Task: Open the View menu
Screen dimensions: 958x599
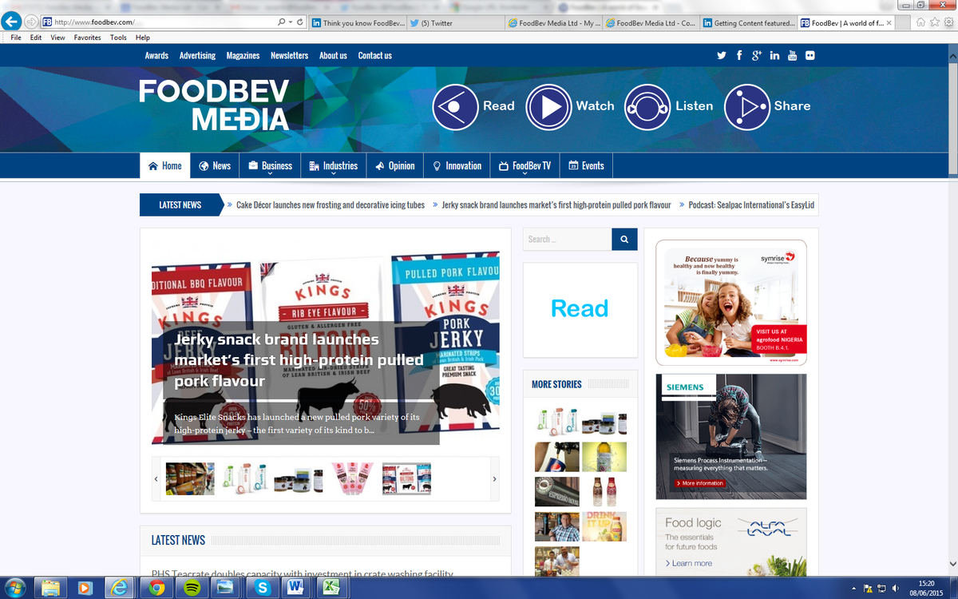Action: click(57, 38)
